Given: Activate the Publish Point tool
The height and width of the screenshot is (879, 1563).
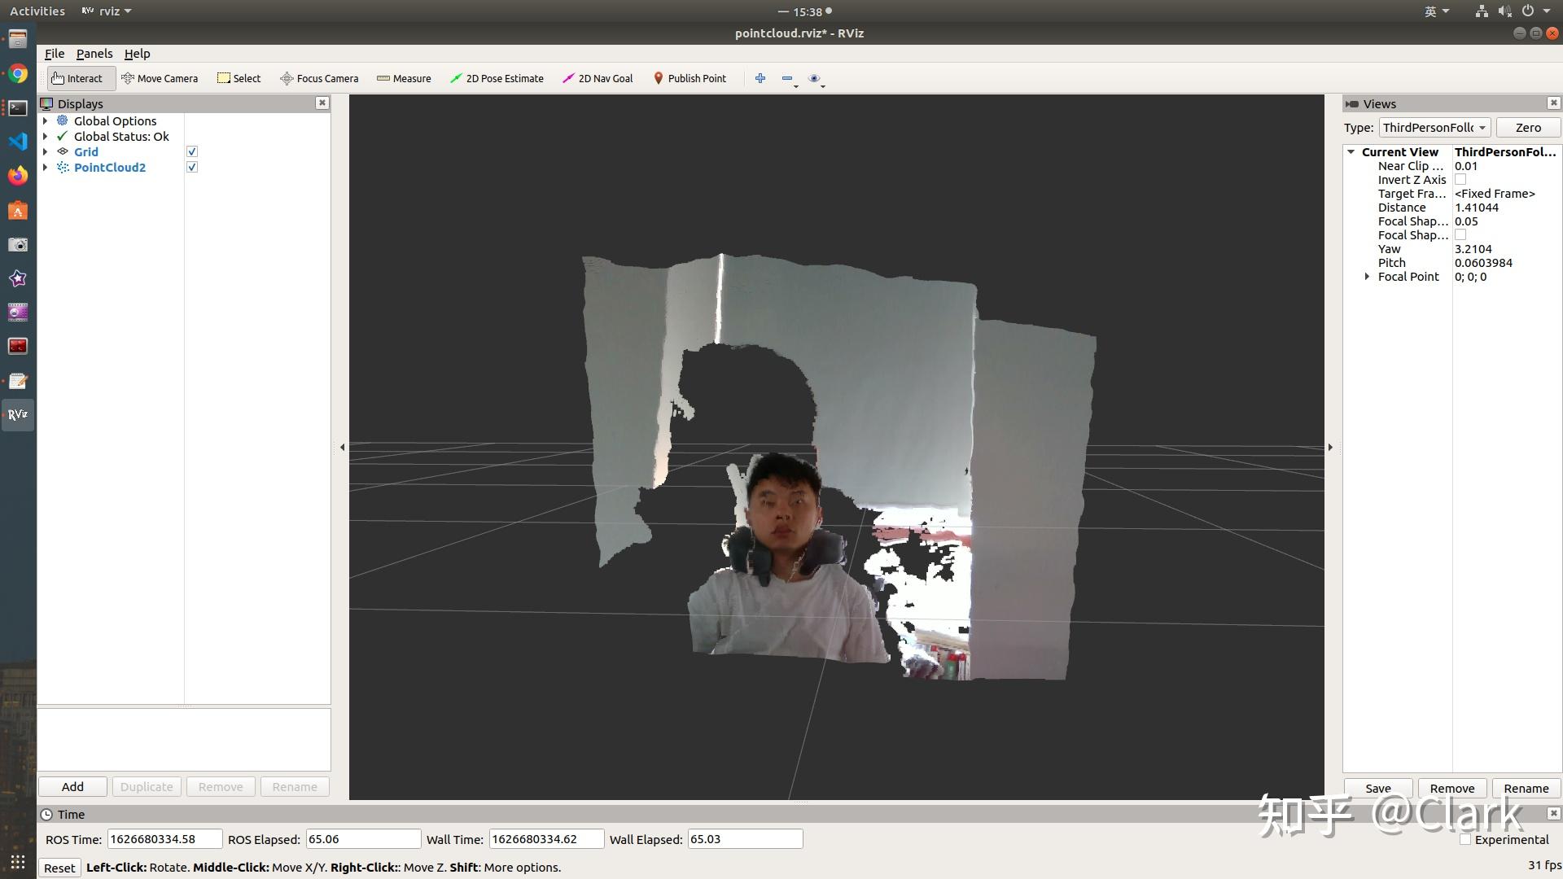Looking at the screenshot, I should click(690, 78).
